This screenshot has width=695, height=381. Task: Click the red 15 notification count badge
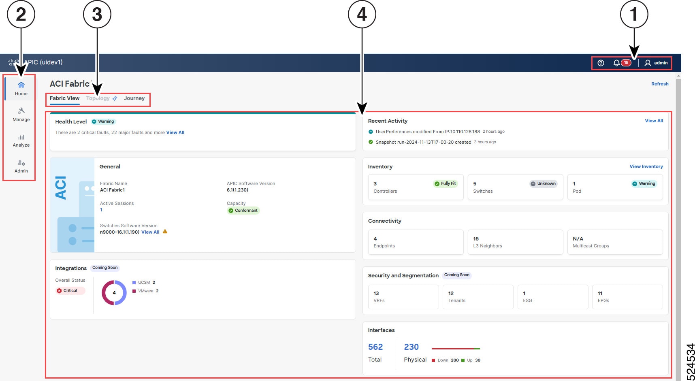pos(626,62)
